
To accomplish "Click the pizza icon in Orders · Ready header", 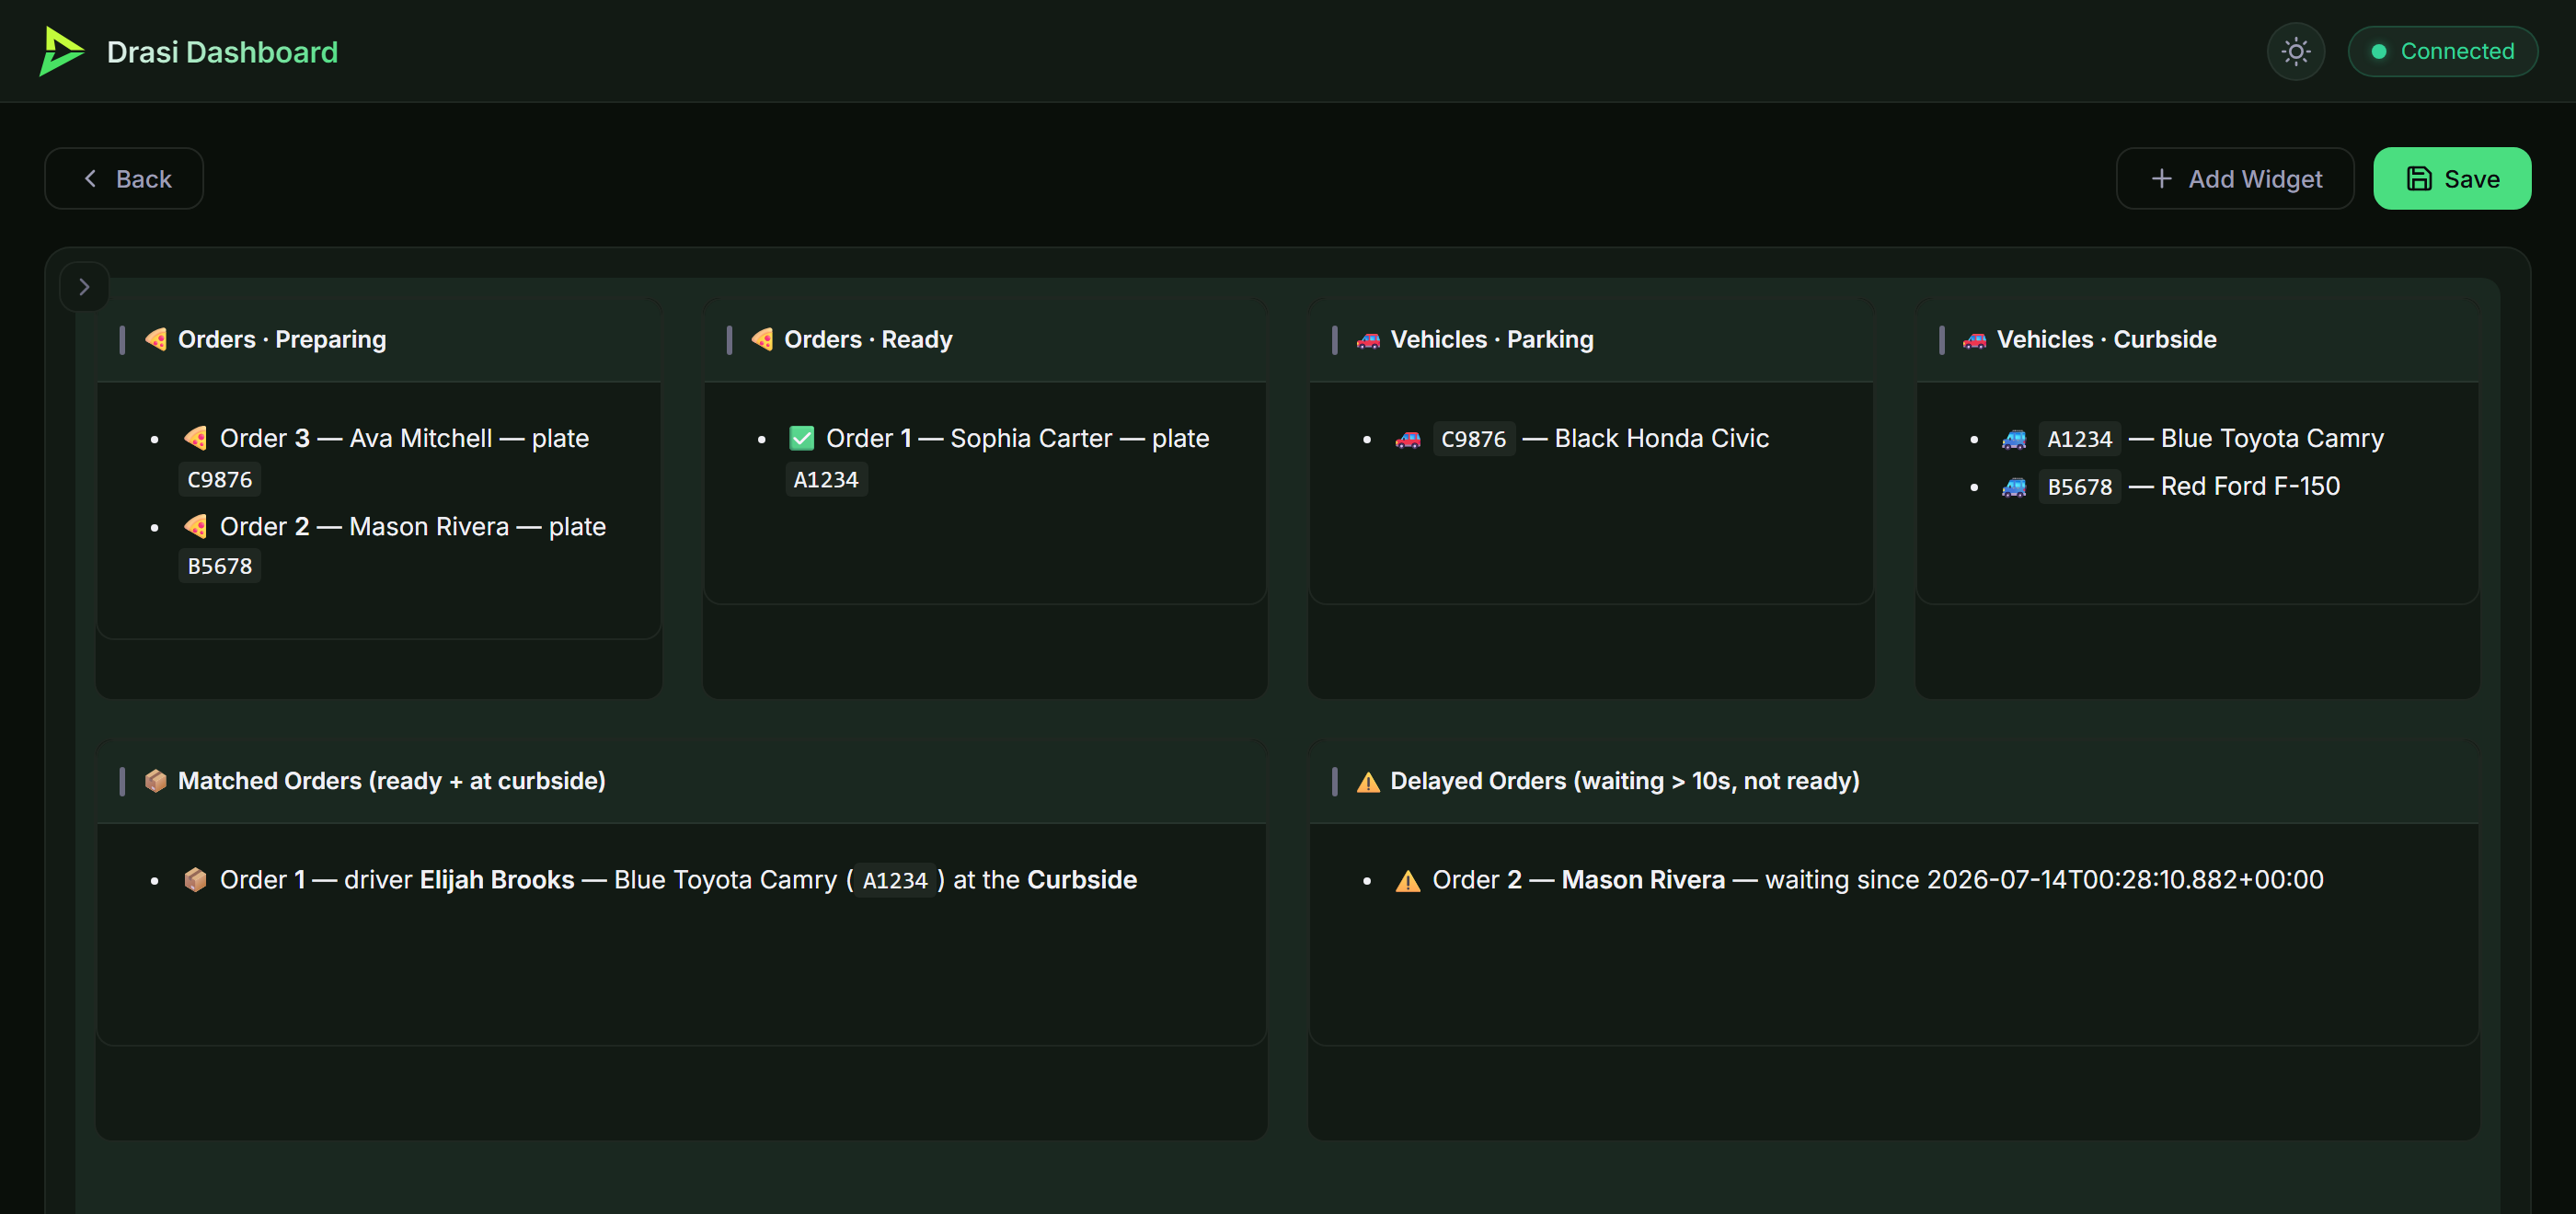I will point(762,339).
